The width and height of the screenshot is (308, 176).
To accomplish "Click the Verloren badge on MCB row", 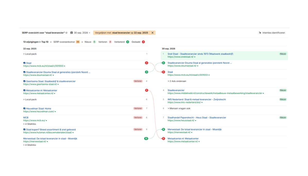I will pyautogui.click(x=138, y=117).
